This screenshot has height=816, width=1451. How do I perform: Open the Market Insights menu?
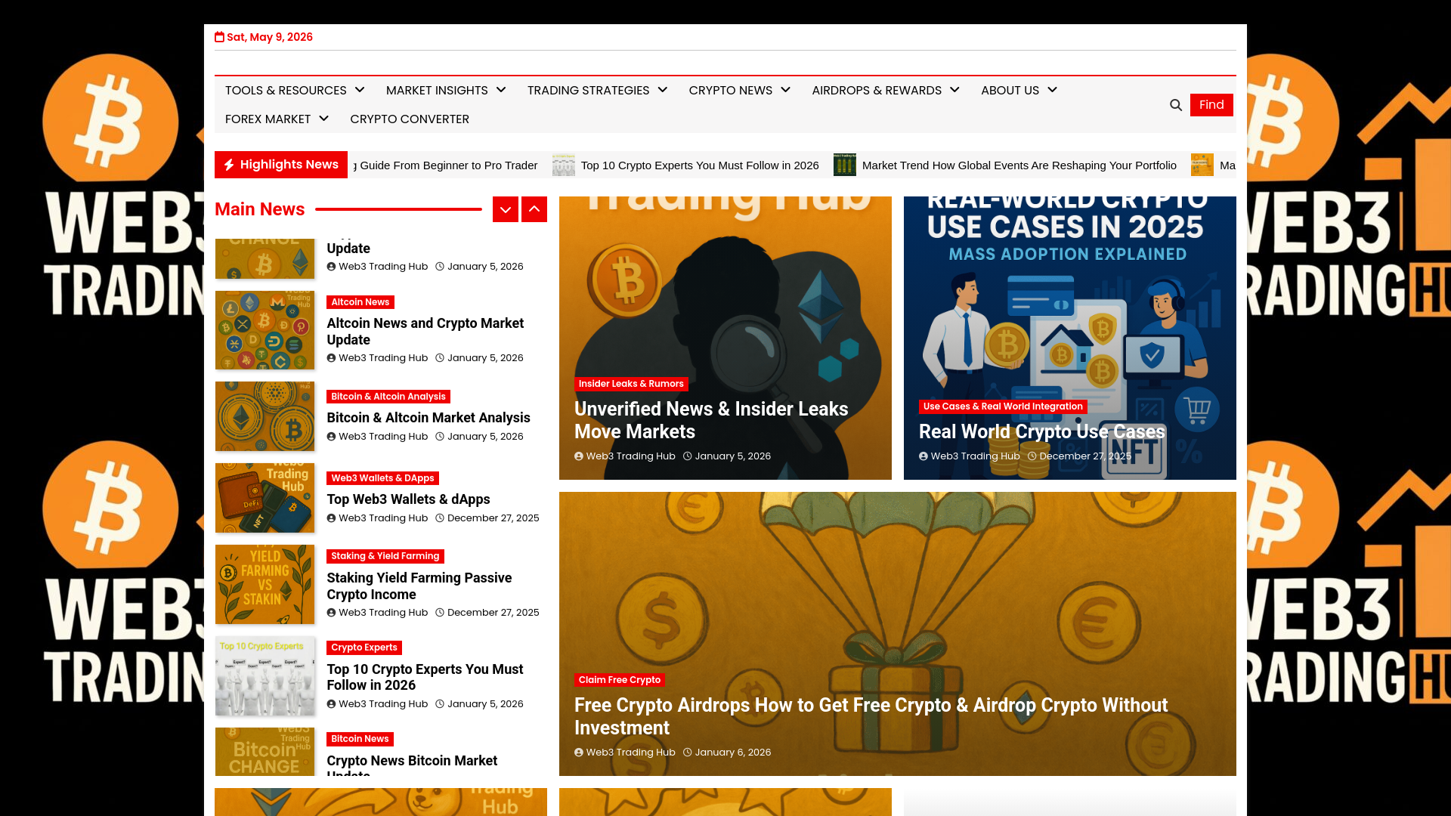tap(437, 91)
